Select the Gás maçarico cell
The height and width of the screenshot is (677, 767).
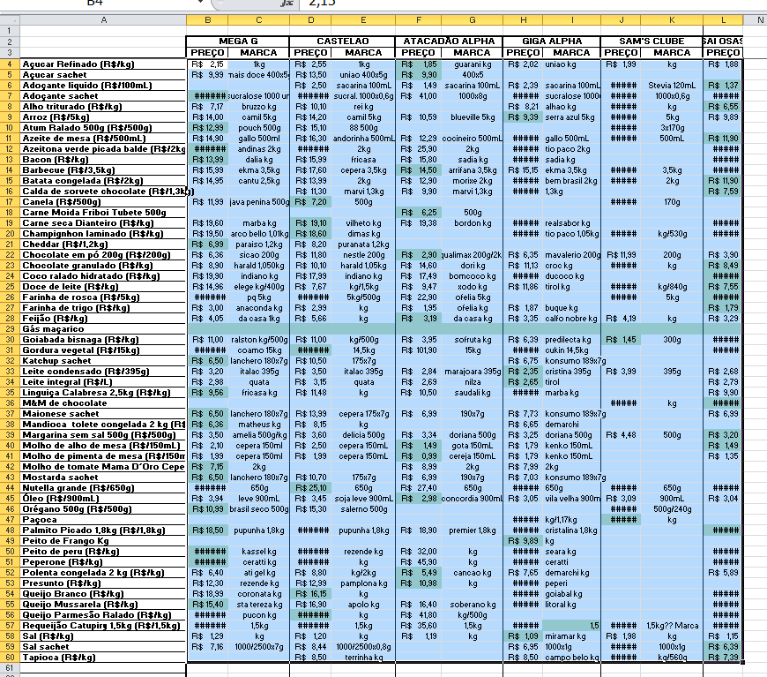103,329
